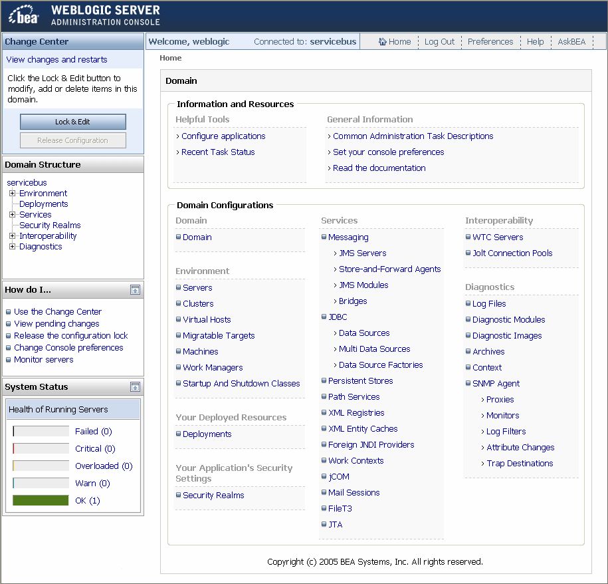Click the Lock & Edit button

(73, 122)
